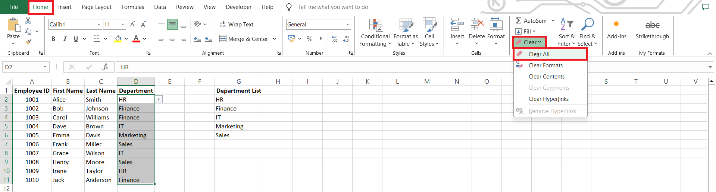Image resolution: width=716 pixels, height=192 pixels.
Task: Toggle Italic formatting
Action: [x=65, y=39]
